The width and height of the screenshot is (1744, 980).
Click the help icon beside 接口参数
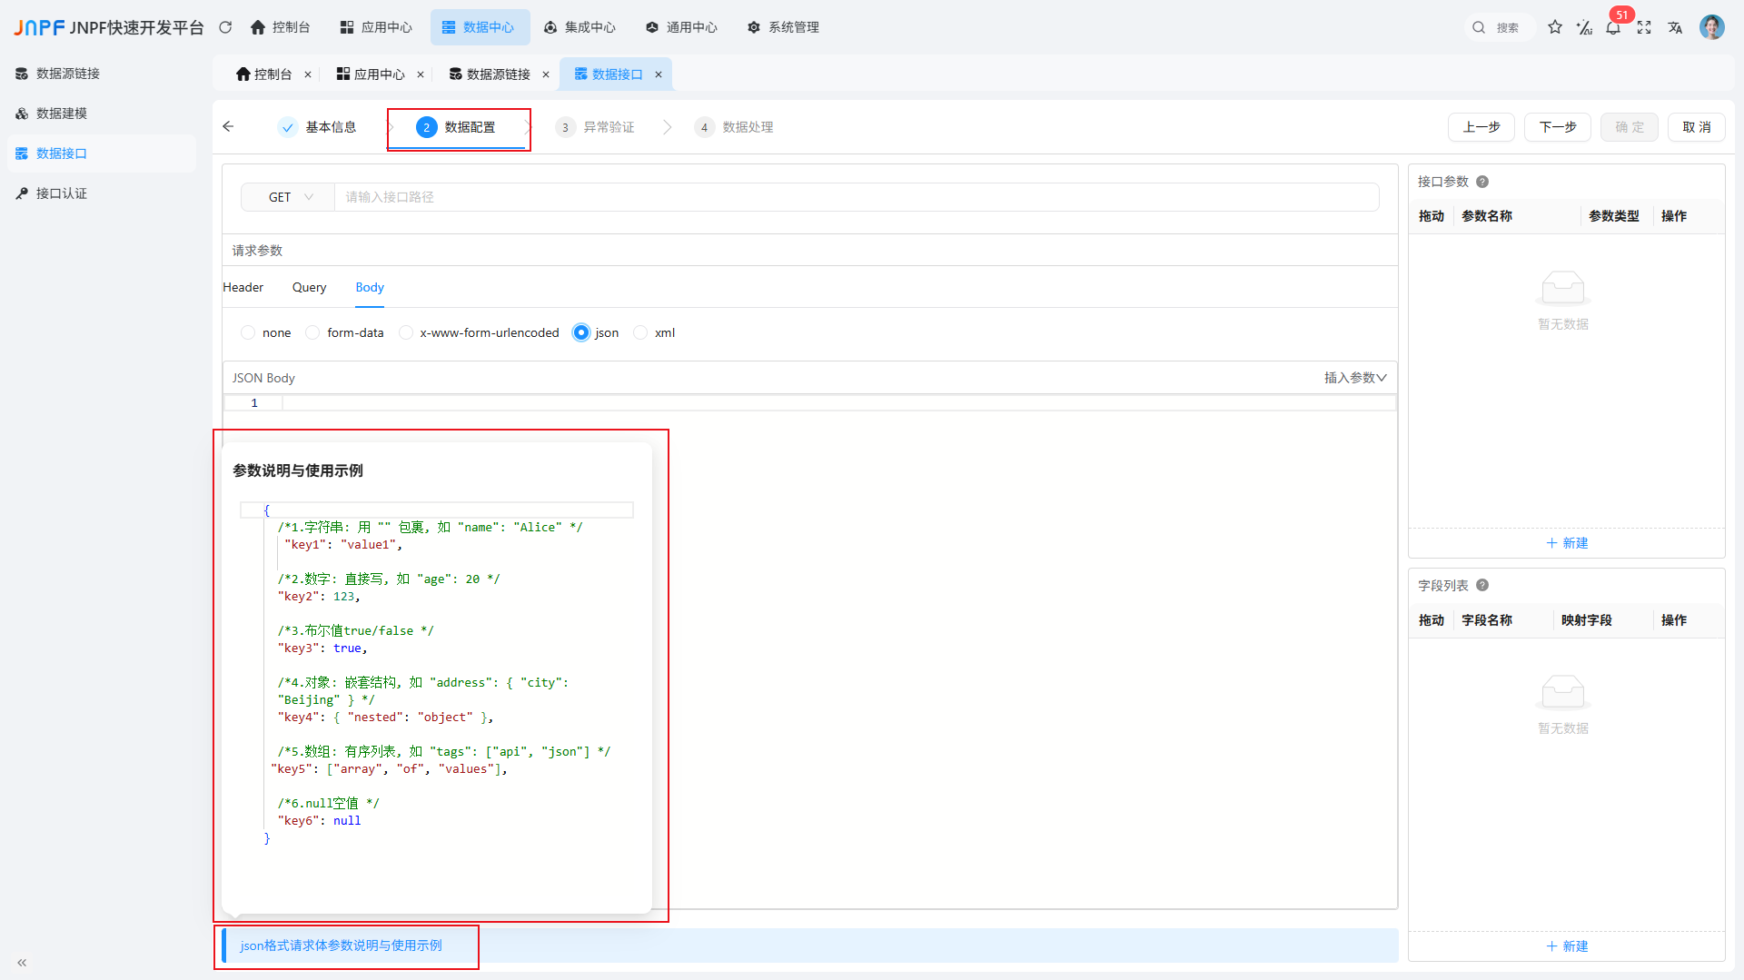(x=1481, y=181)
